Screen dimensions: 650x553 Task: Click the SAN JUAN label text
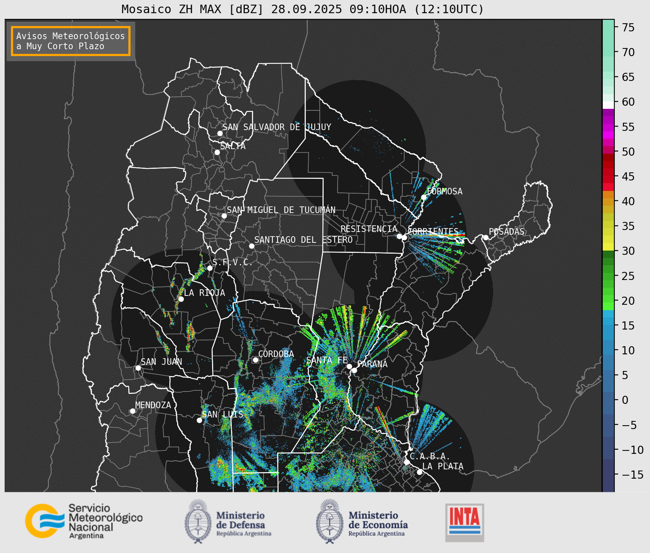(161, 362)
